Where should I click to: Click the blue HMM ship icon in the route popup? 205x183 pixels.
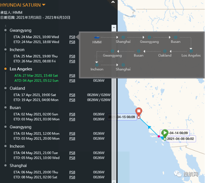click(97, 38)
